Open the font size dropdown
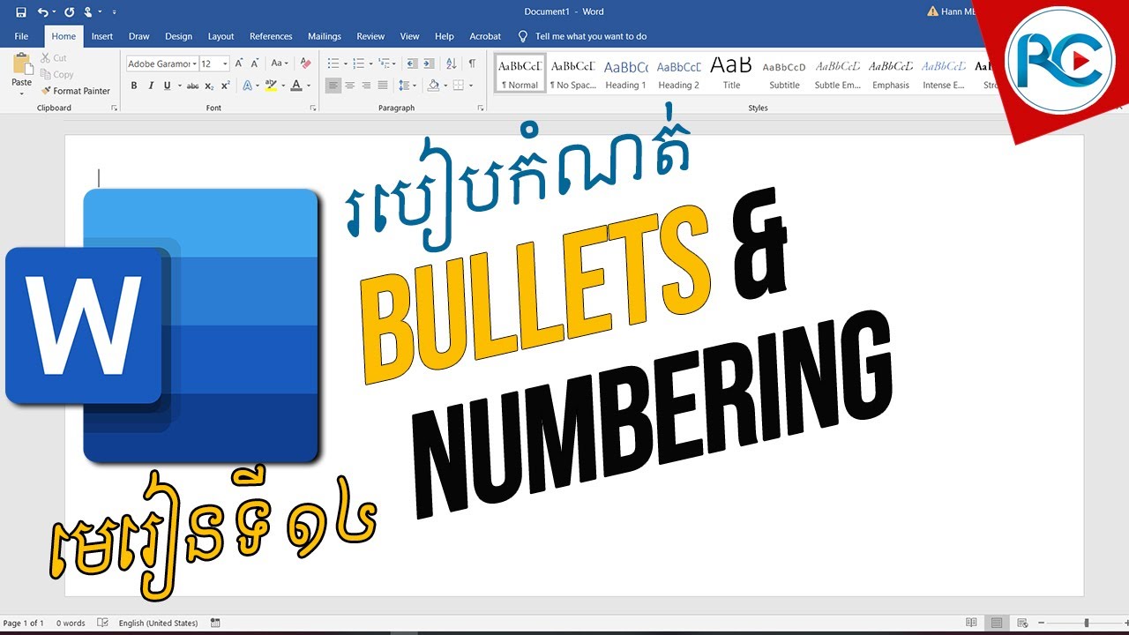The height and width of the screenshot is (635, 1129). pos(225,63)
